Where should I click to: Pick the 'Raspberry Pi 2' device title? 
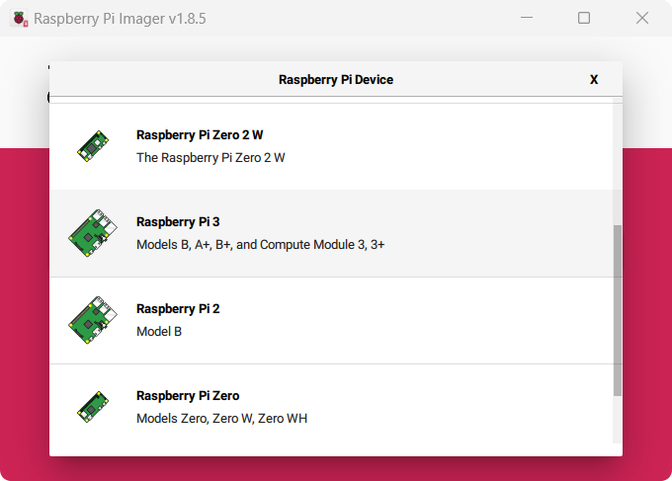tap(178, 309)
